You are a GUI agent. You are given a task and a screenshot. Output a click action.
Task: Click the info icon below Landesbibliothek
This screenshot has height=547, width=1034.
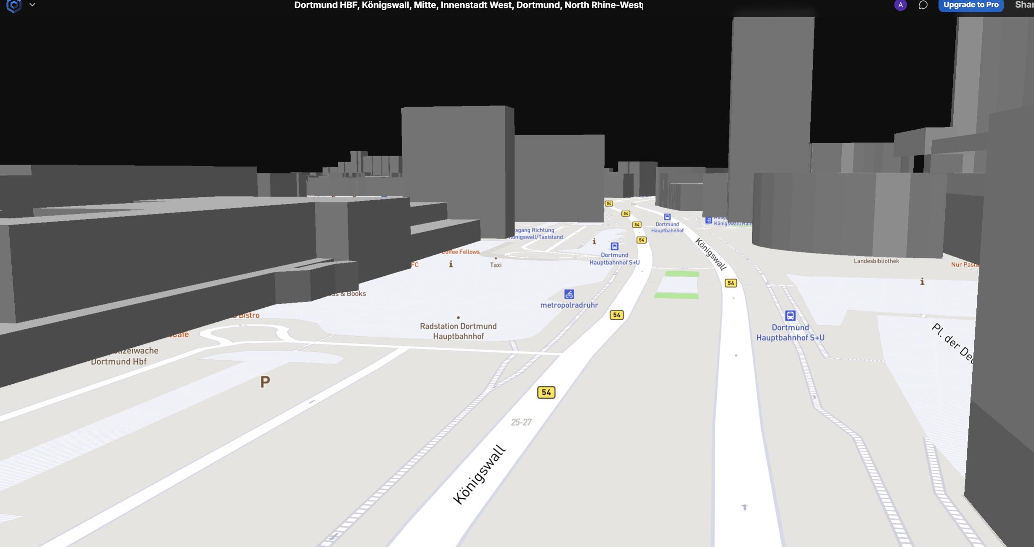click(x=922, y=281)
